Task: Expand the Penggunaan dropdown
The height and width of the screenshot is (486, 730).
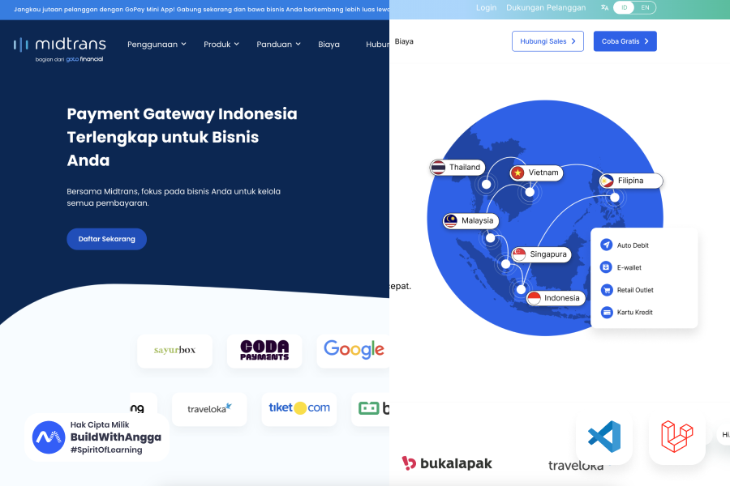Action: coord(157,45)
